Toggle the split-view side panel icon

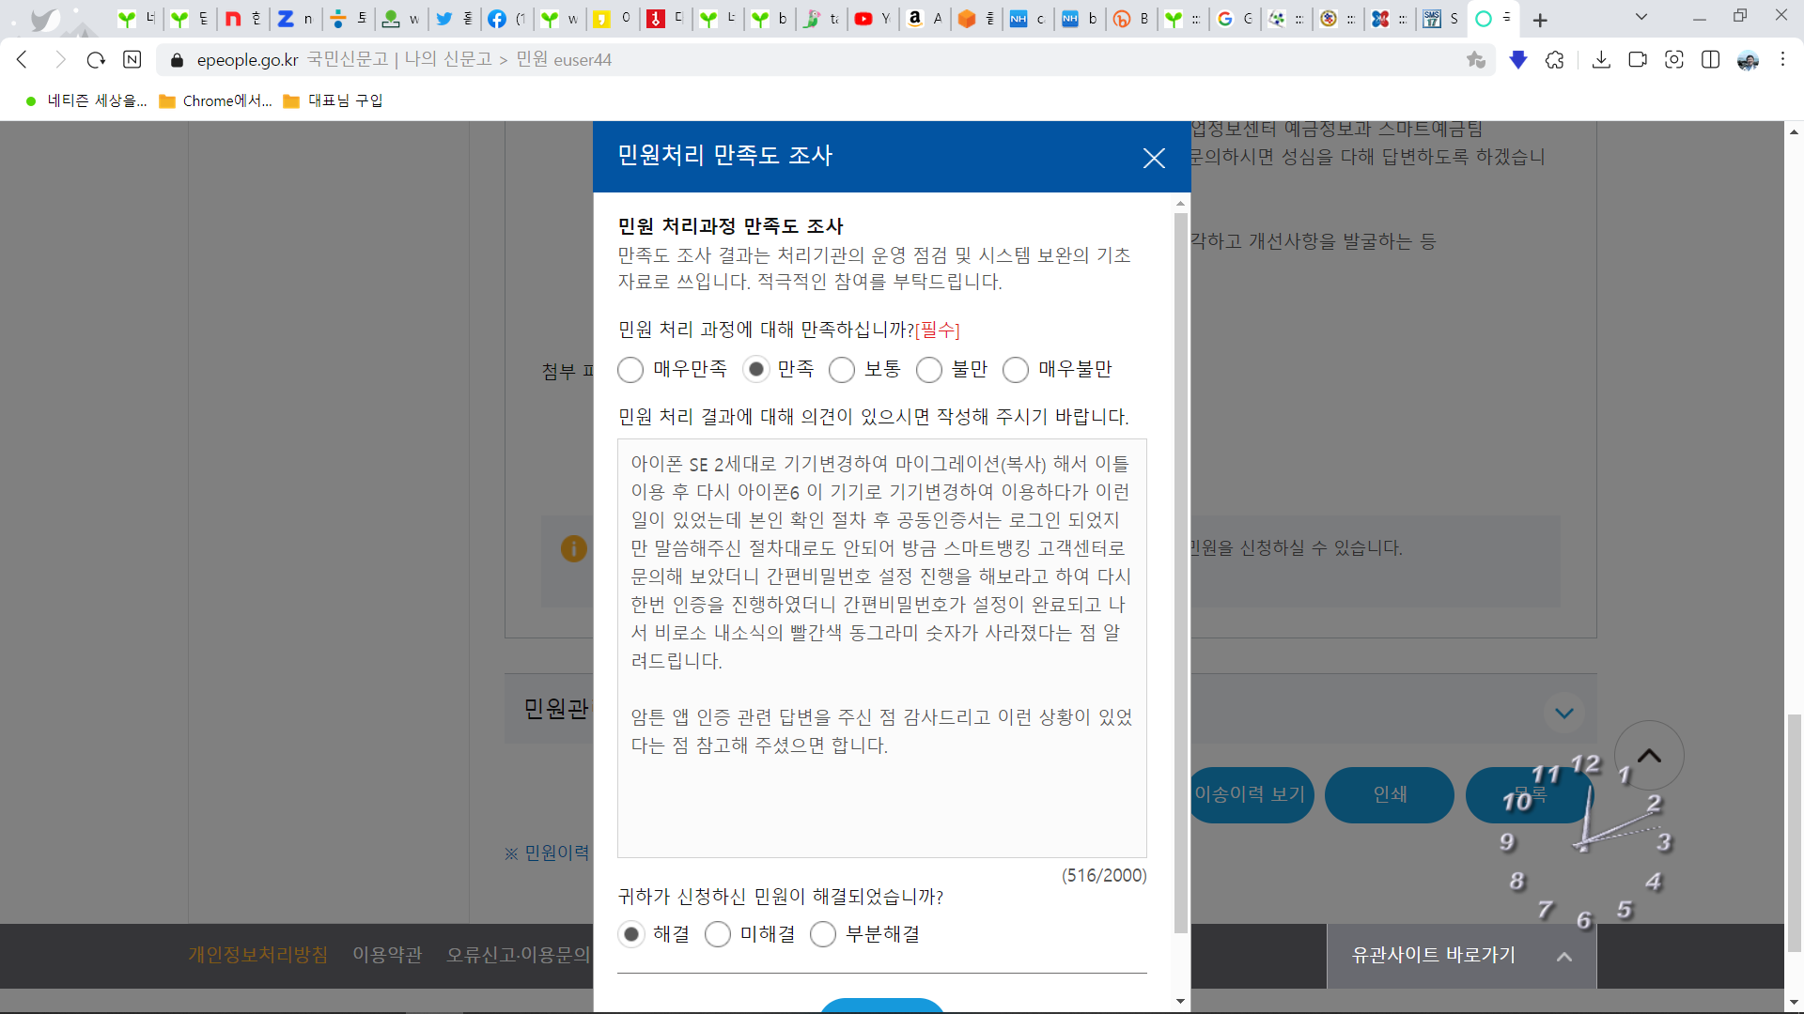coord(1711,60)
